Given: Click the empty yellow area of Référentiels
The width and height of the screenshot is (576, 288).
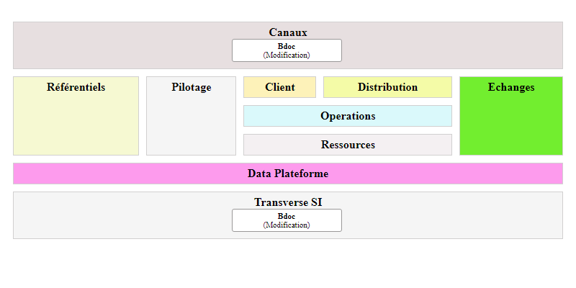Looking at the screenshot, I should (76, 126).
